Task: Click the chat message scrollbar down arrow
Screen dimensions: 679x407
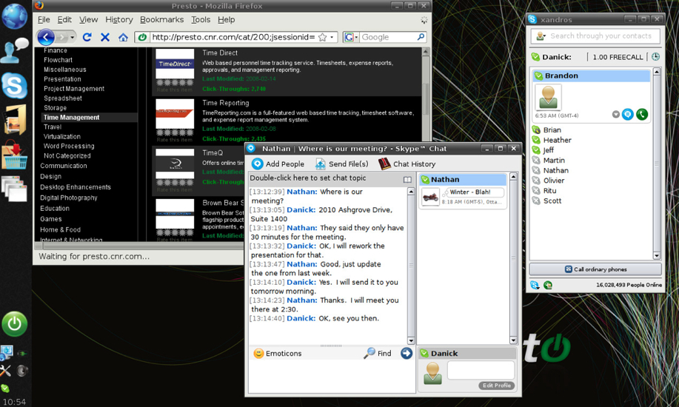Action: [x=411, y=340]
